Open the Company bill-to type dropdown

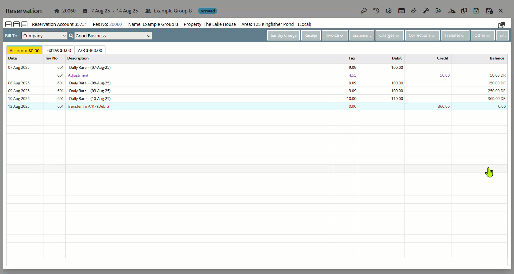click(x=44, y=36)
